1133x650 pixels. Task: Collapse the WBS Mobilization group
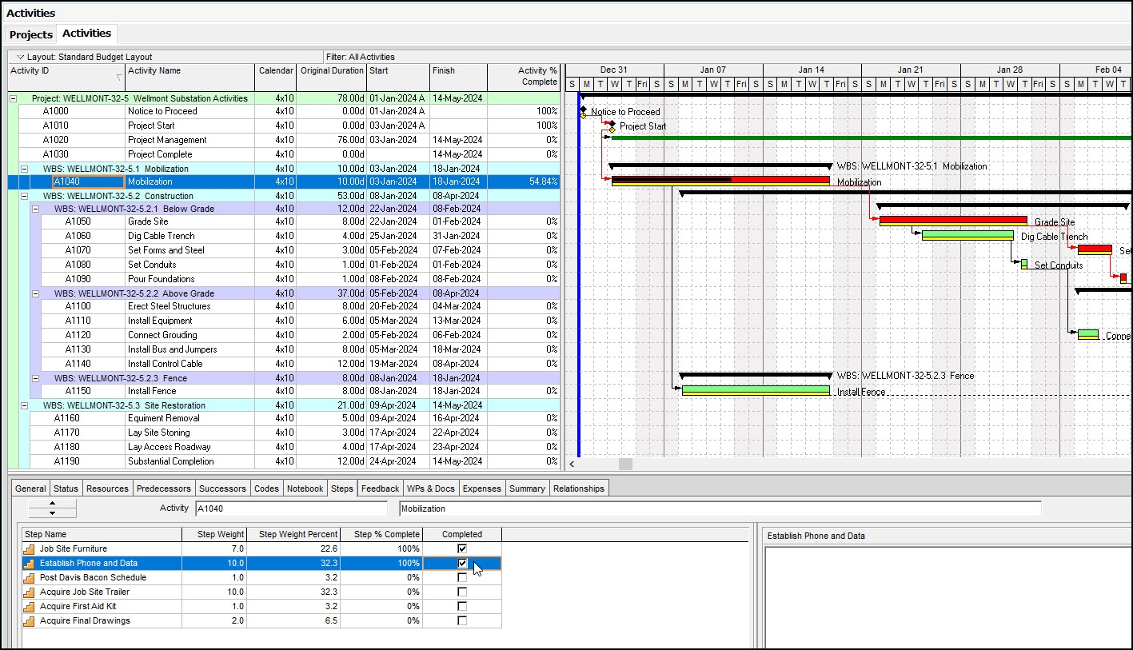[x=24, y=169]
